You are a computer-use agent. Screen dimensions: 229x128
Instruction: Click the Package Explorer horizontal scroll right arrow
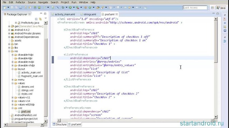tap(42, 124)
